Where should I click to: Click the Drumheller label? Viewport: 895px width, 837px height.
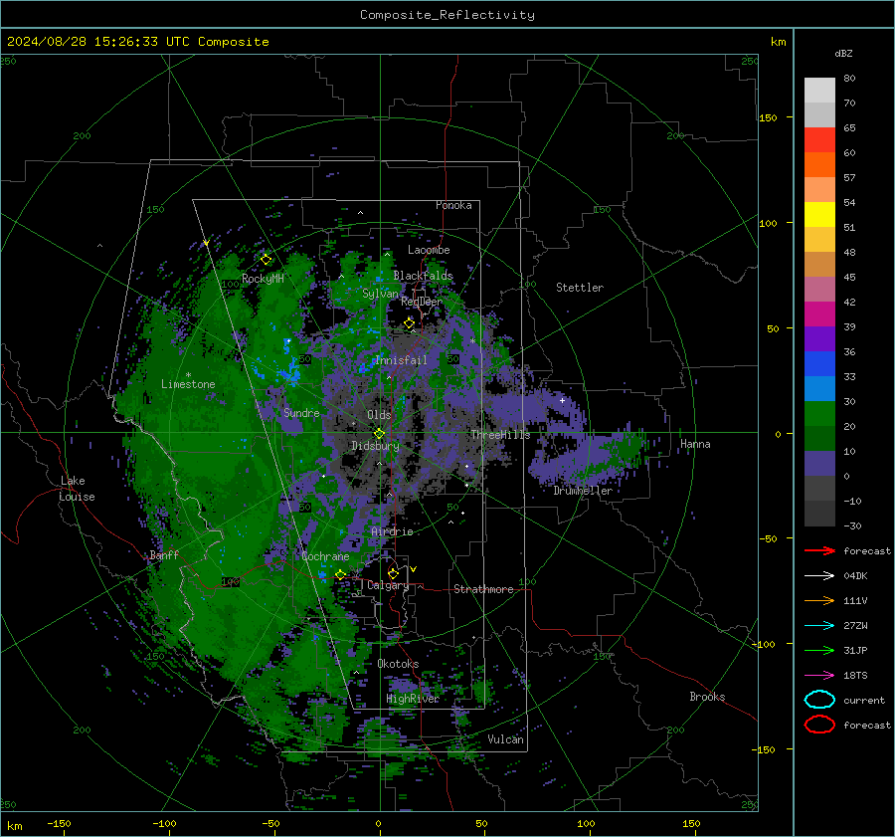[583, 491]
